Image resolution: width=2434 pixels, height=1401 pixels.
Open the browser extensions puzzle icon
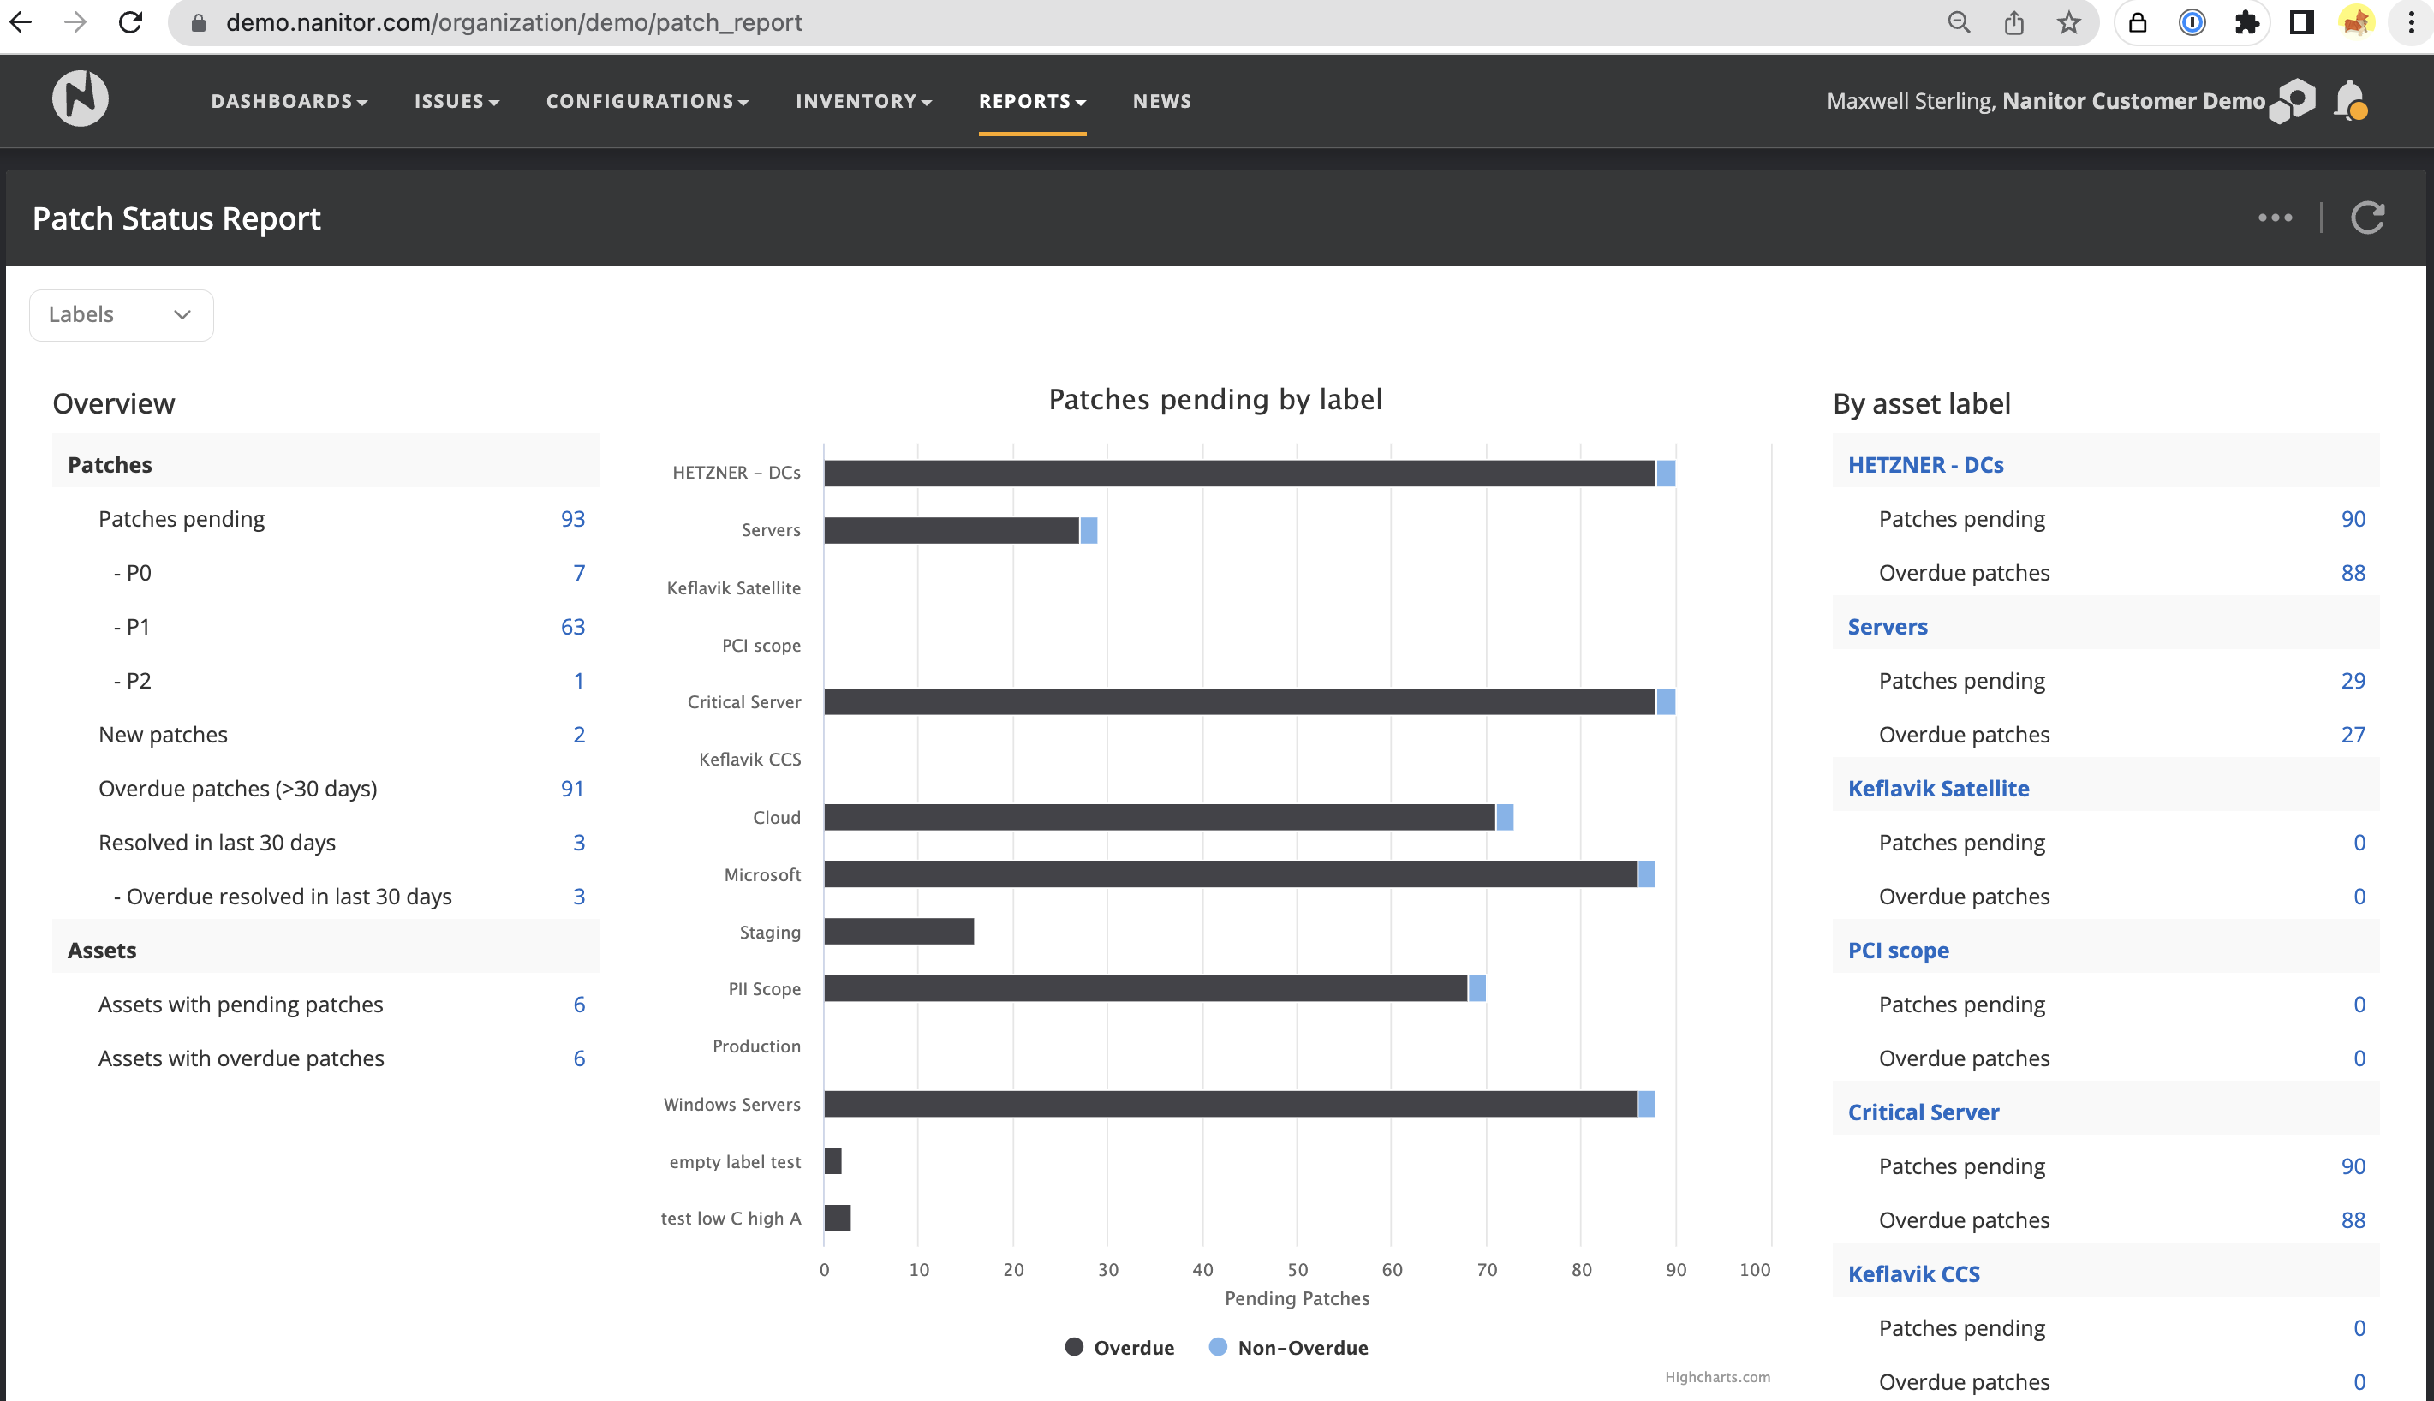[2246, 22]
